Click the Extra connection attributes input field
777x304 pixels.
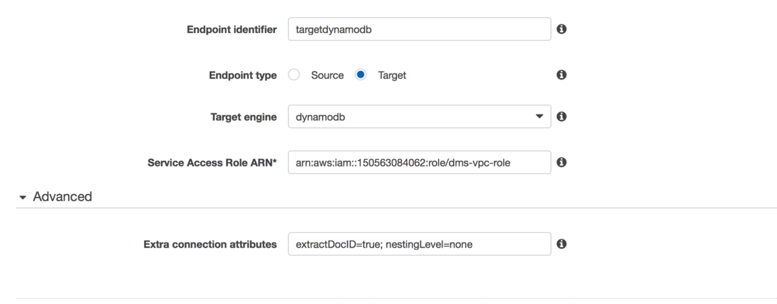point(419,244)
